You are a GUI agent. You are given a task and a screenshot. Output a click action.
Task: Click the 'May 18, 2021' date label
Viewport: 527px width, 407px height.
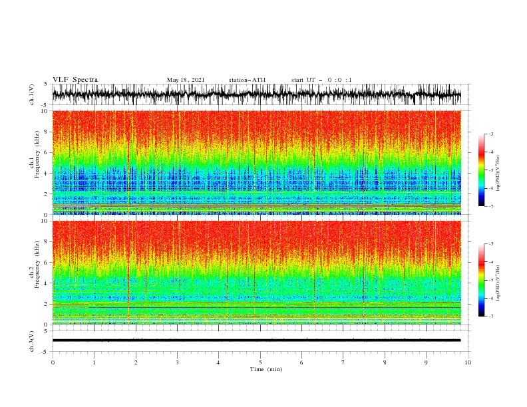(x=186, y=80)
